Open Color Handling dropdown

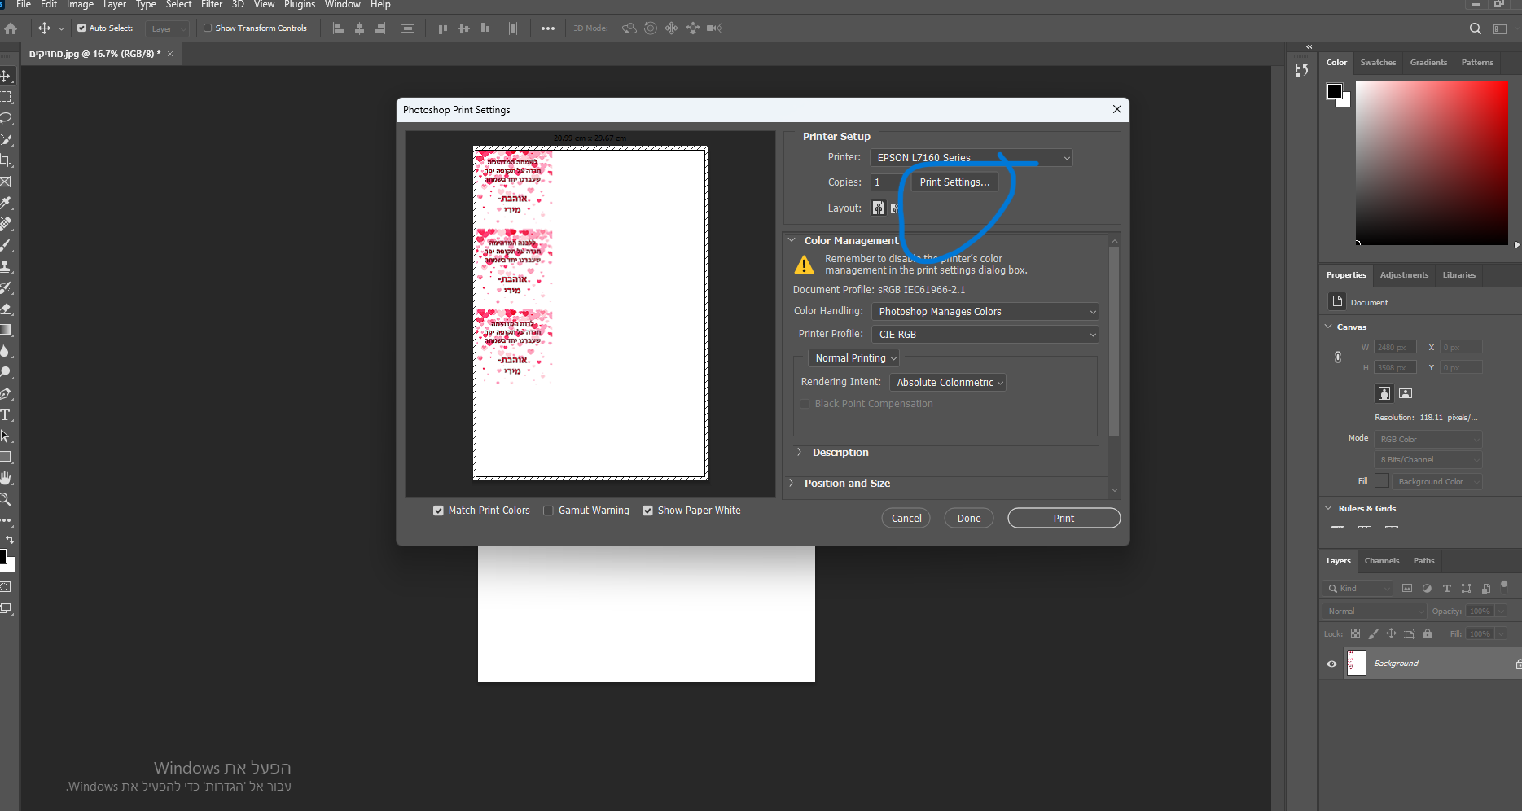(985, 312)
